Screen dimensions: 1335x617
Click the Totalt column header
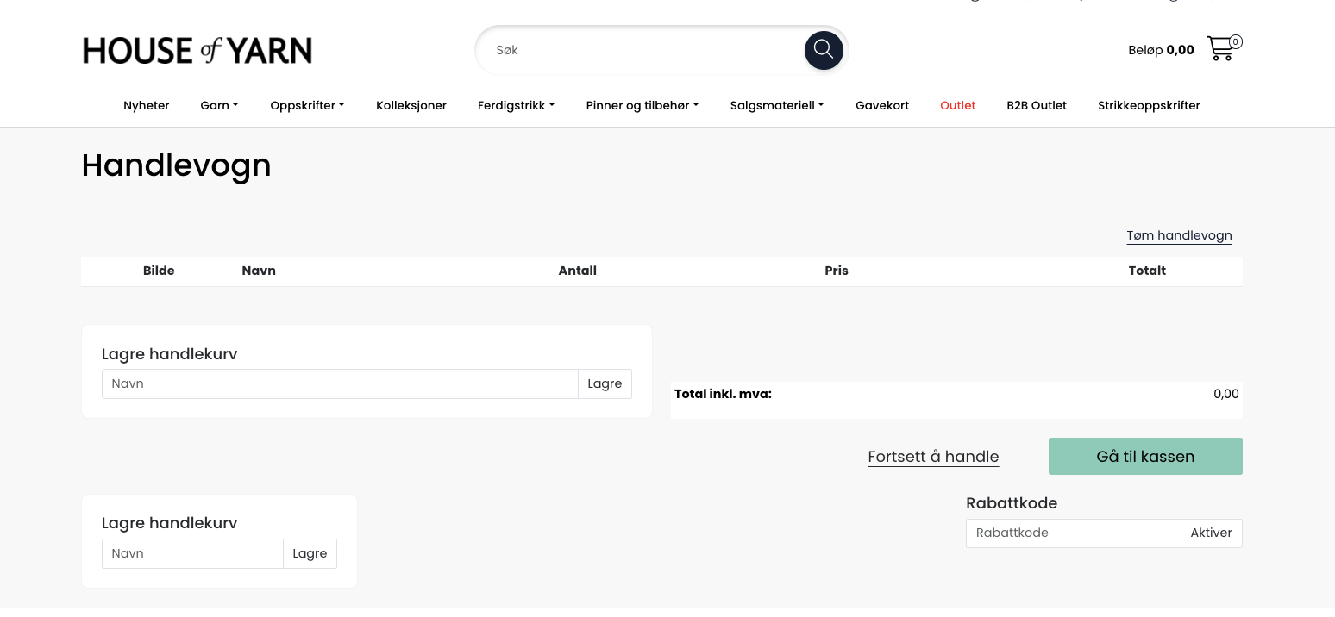point(1147,271)
